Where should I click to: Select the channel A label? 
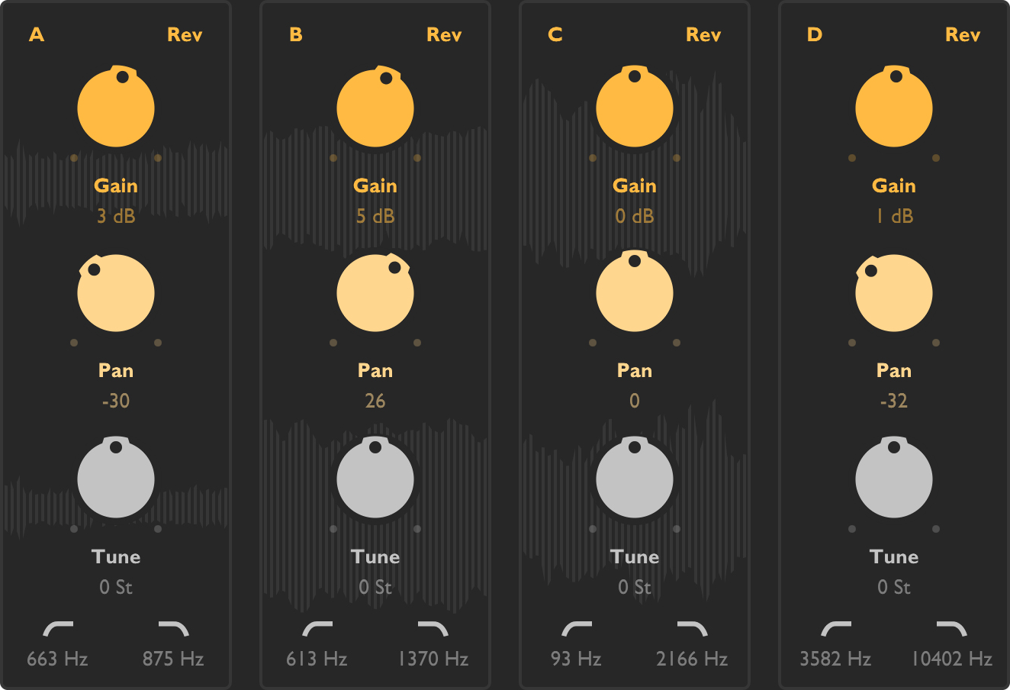click(x=37, y=35)
